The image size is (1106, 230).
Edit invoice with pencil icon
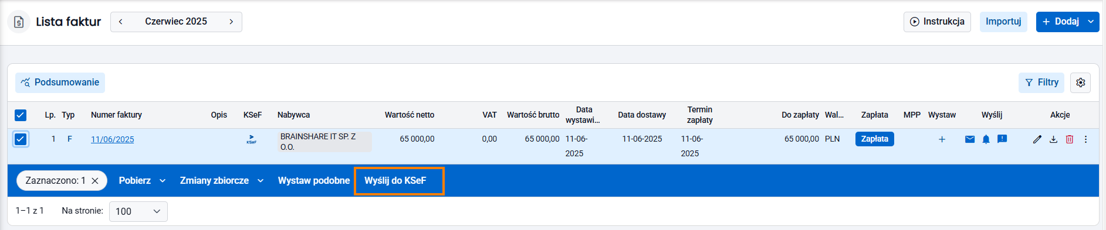pyautogui.click(x=1037, y=139)
